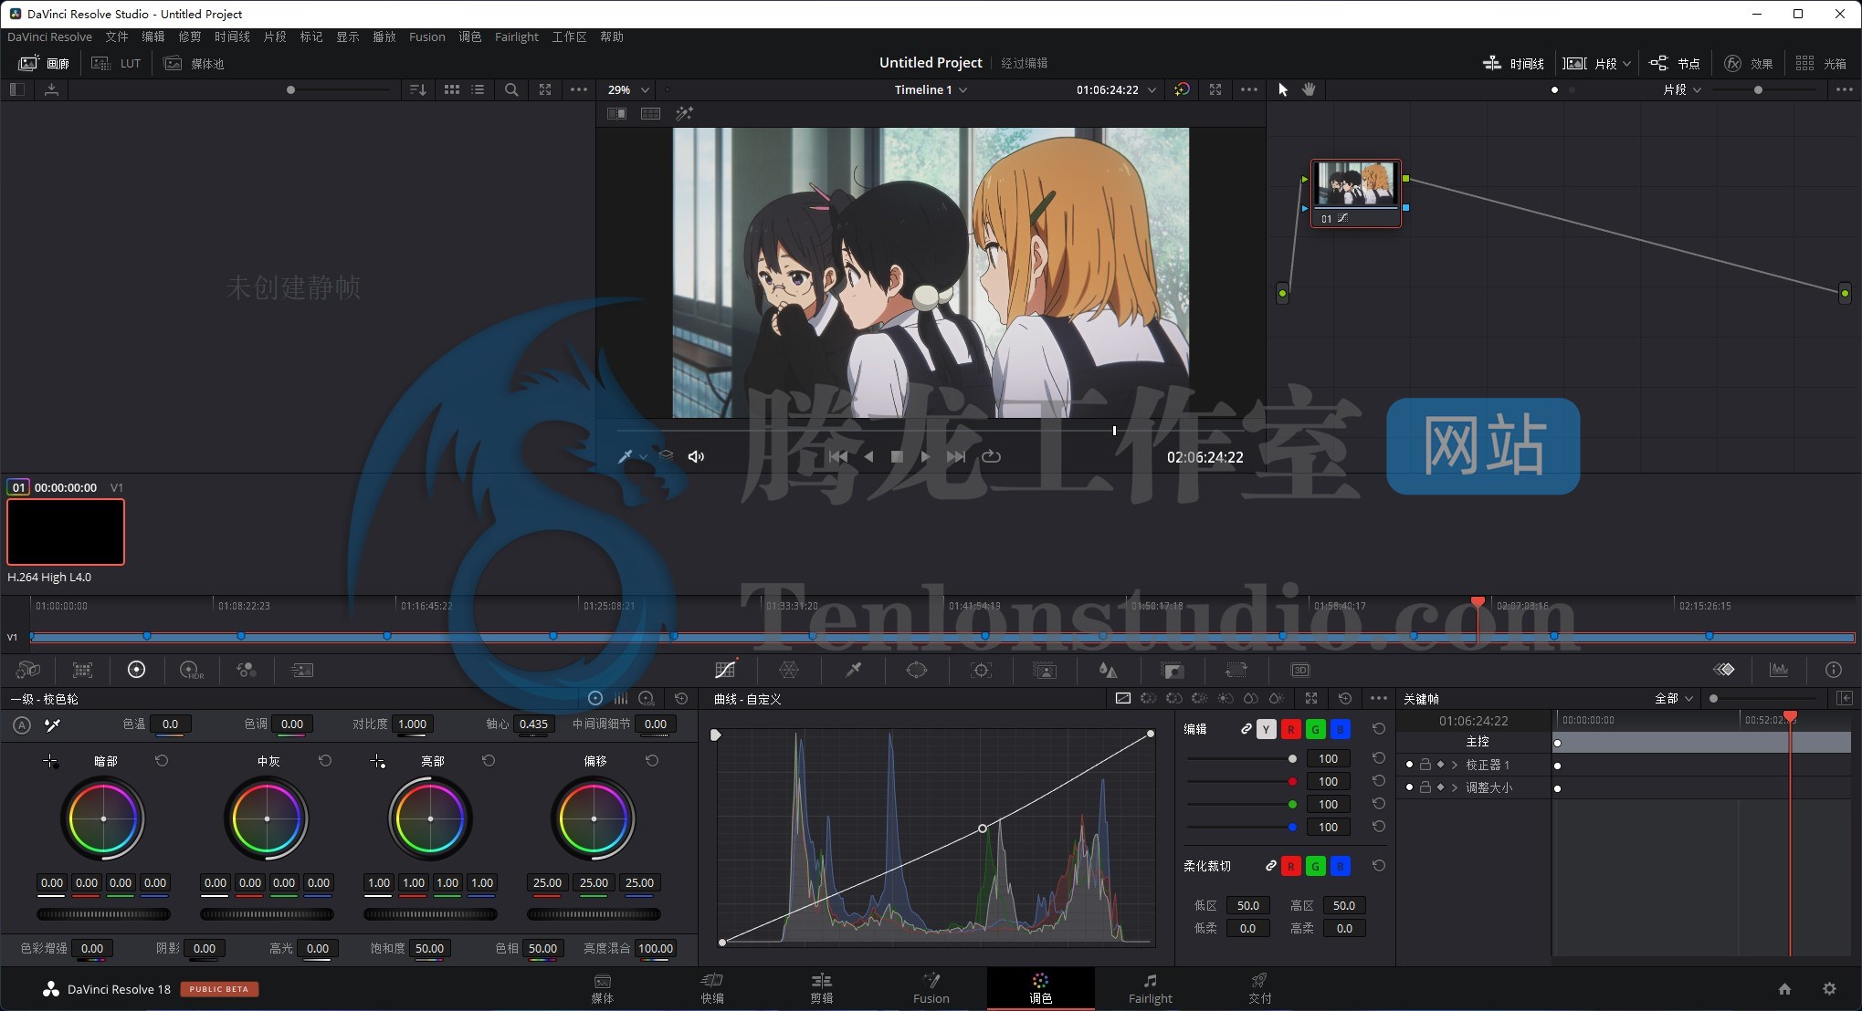Open the Clips 片段 toolbar dropdown arrow
Viewport: 1862px width, 1011px height.
tap(1626, 63)
